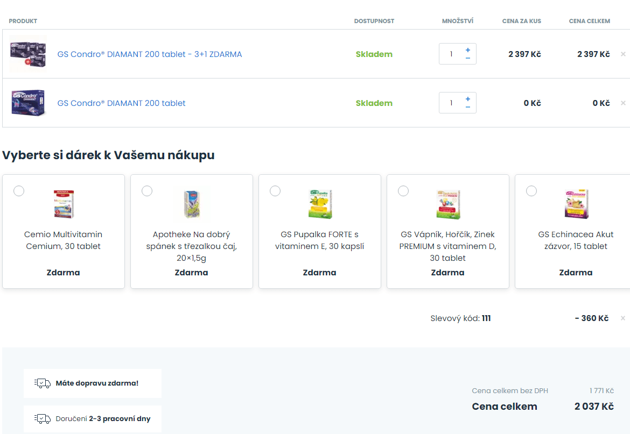Click the 'PRODUKT' column header
This screenshot has width=630, height=434.
pos(23,21)
